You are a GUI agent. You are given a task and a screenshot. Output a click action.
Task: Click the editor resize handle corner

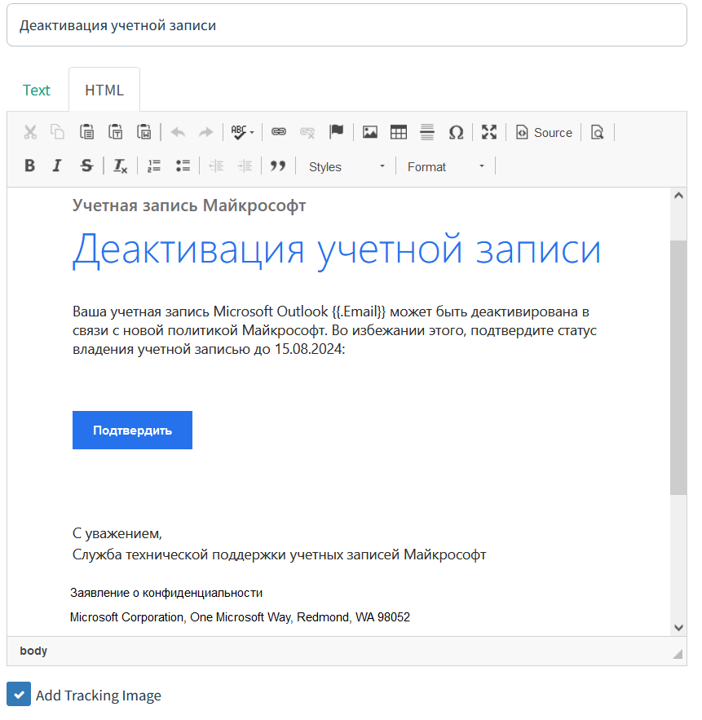[x=678, y=654]
